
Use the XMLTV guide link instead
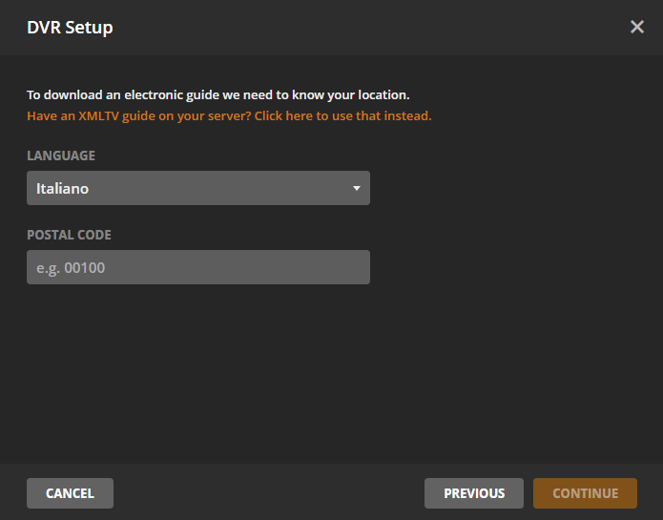pos(229,115)
